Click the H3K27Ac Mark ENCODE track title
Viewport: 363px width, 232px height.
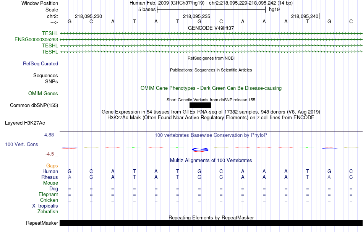pyautogui.click(x=211, y=118)
